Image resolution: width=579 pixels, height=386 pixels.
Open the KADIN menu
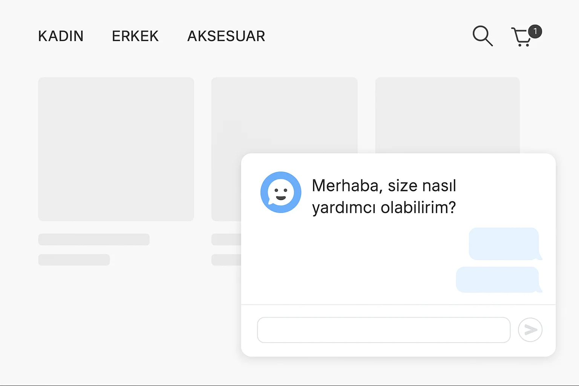click(61, 36)
